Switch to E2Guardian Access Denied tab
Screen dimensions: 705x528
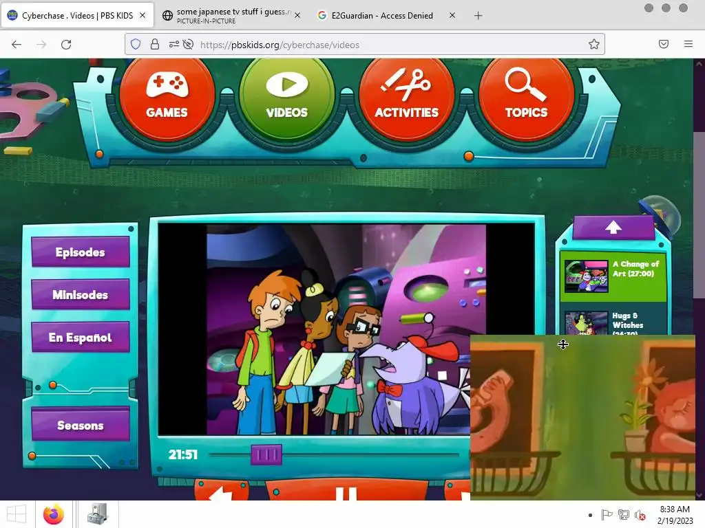pos(386,16)
